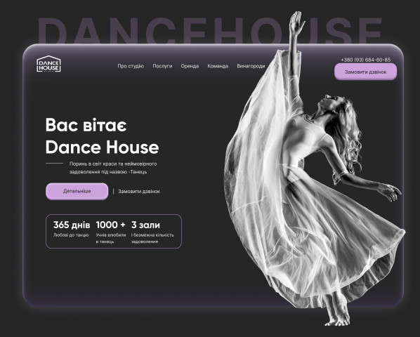Go to the Оренда section

click(190, 66)
